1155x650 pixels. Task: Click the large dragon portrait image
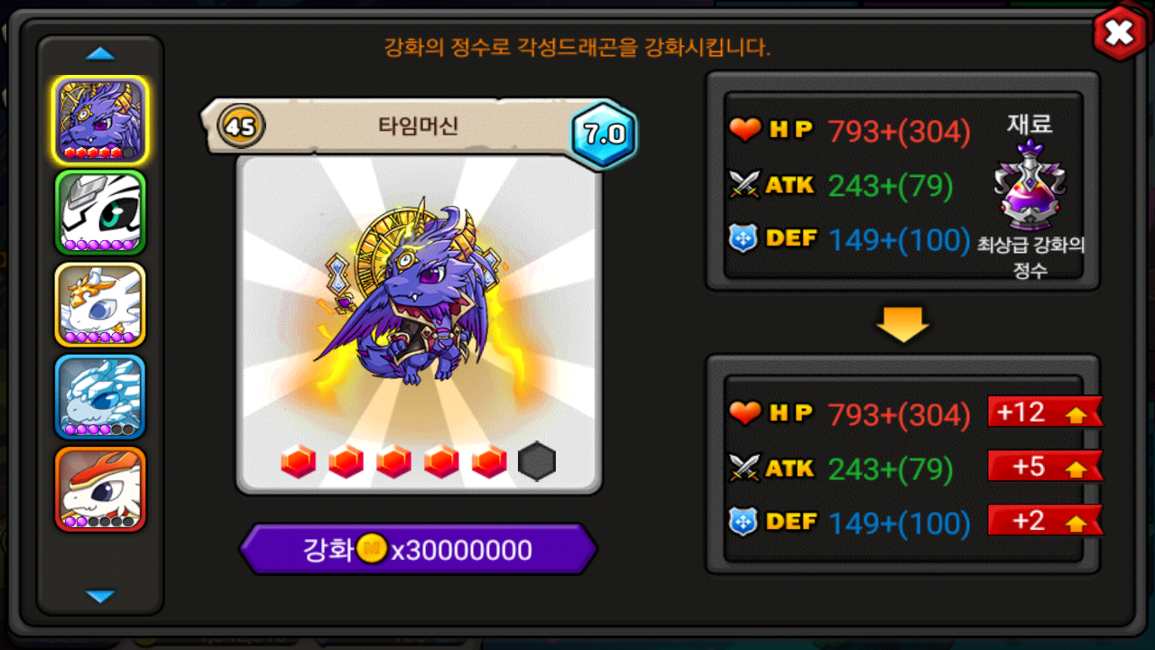click(419, 325)
